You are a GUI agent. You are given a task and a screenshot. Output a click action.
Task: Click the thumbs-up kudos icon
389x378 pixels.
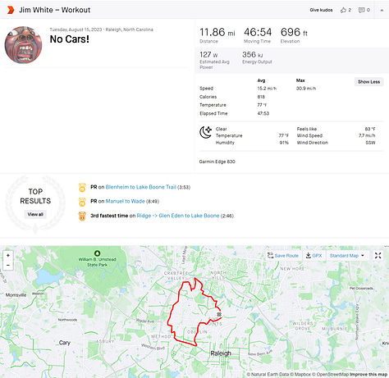point(343,10)
